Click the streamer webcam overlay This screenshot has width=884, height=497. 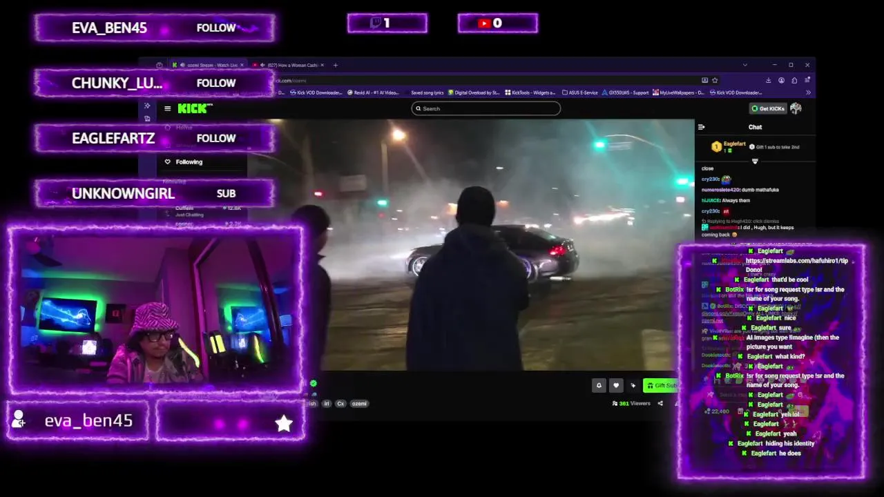156,310
